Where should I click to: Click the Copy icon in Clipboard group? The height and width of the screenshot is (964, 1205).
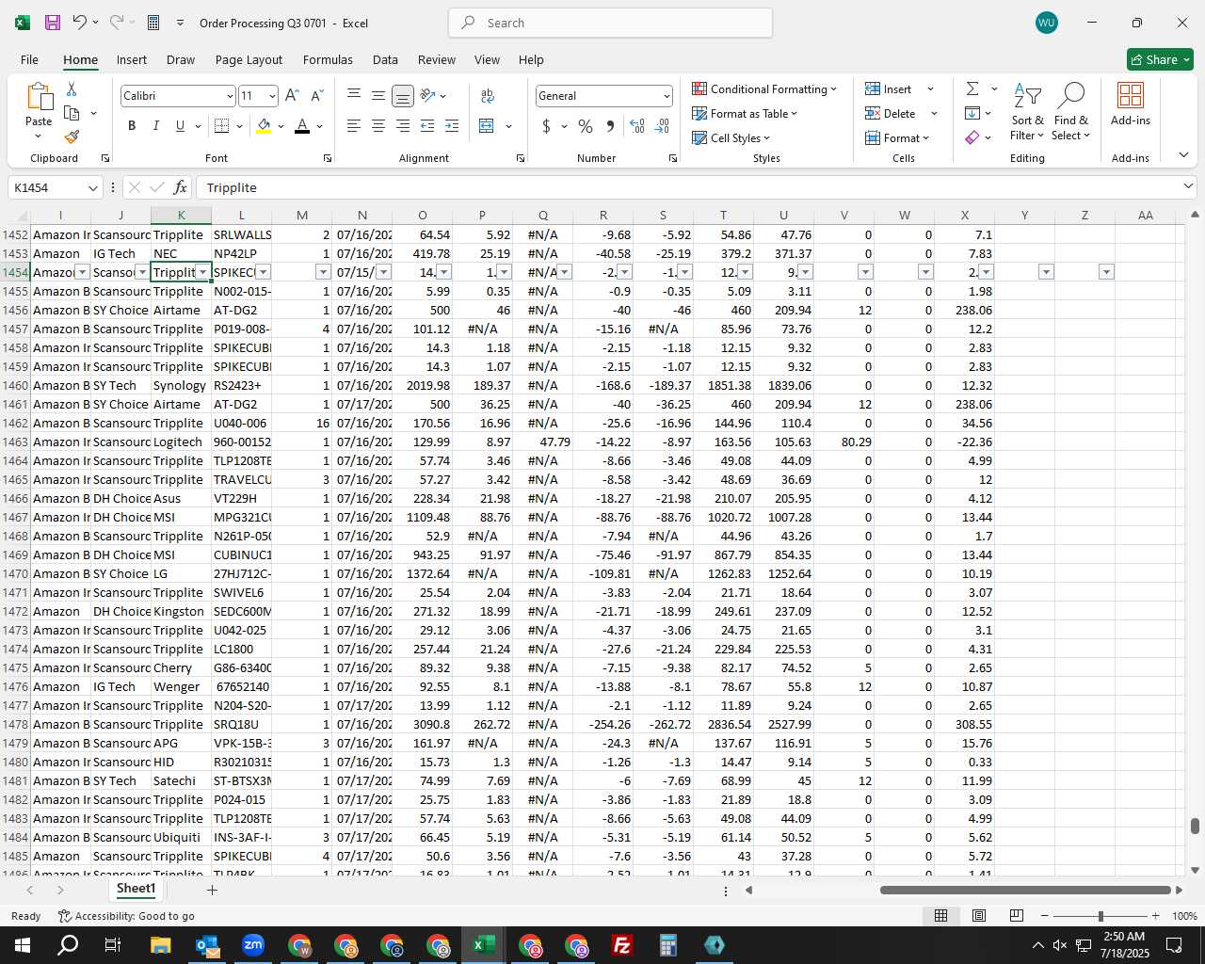[x=72, y=113]
